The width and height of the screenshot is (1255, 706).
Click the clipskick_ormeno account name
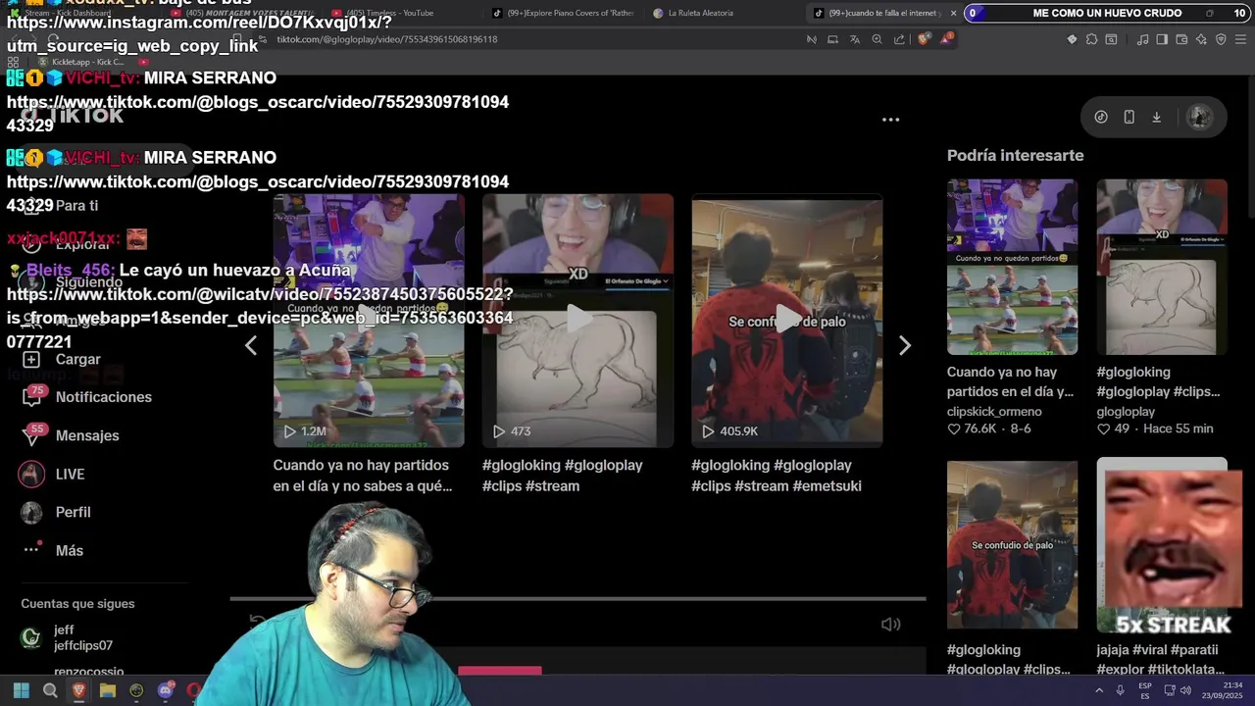tap(994, 412)
